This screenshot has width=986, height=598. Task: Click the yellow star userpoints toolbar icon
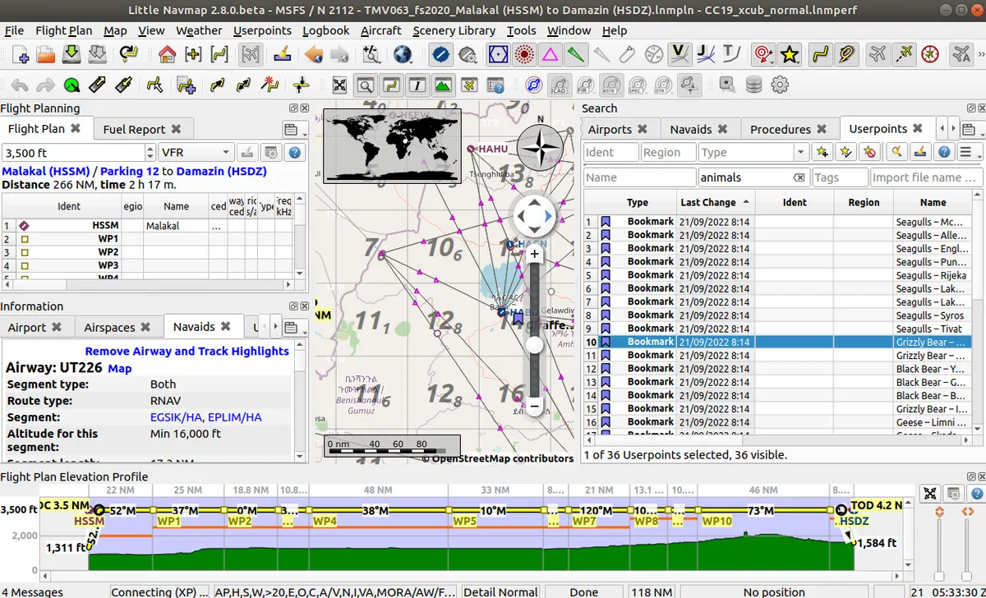click(x=790, y=55)
